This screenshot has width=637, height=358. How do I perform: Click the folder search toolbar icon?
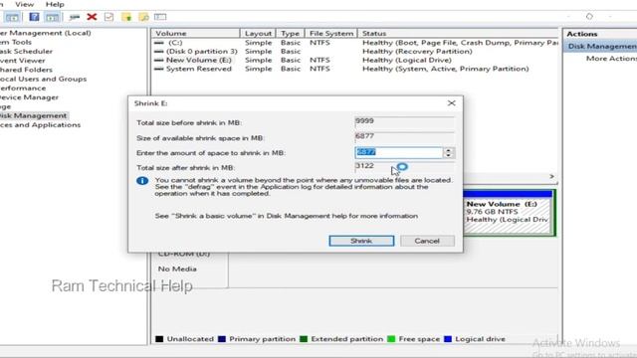[143, 17]
